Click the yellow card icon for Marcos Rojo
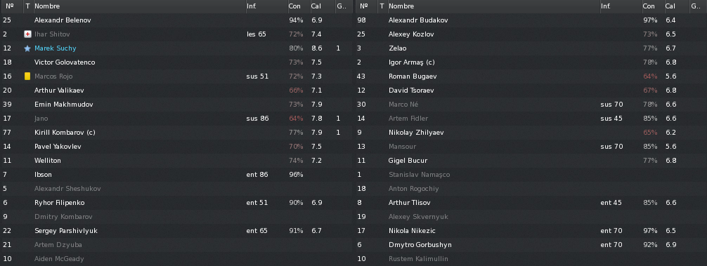The width and height of the screenshot is (707, 266). tap(27, 76)
